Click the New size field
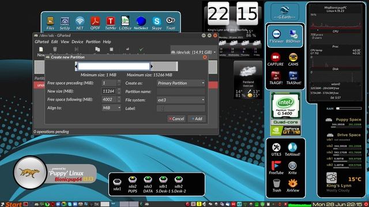Viewport: 369px width, 207px height. (x=109, y=91)
